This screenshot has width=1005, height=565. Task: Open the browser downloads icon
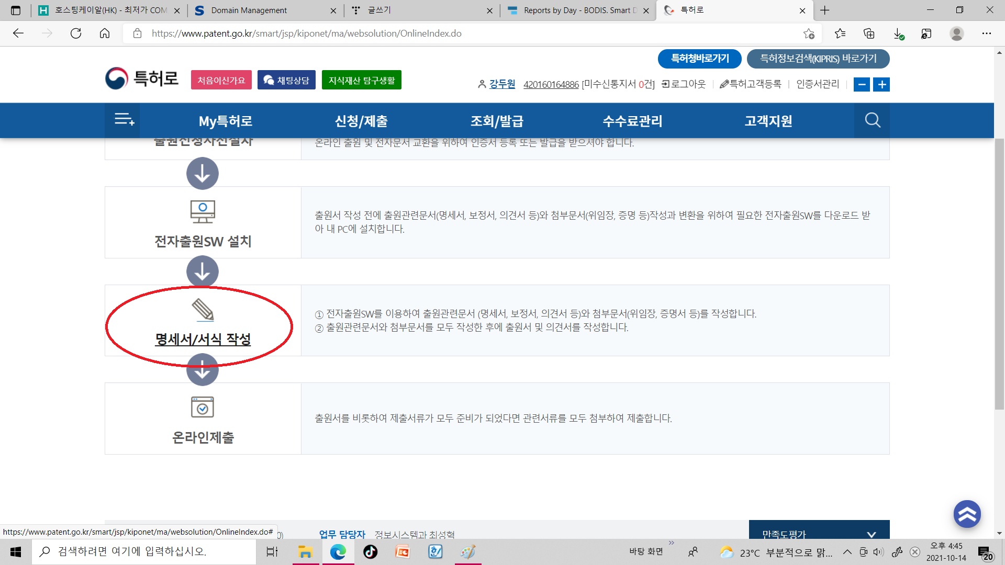(898, 33)
